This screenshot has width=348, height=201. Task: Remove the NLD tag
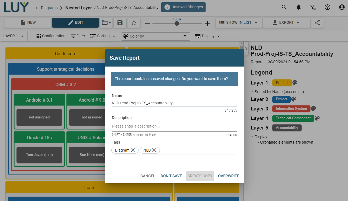click(x=154, y=150)
